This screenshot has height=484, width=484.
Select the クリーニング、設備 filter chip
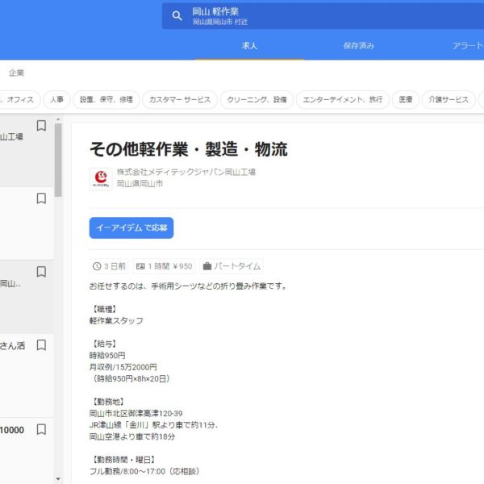[256, 100]
